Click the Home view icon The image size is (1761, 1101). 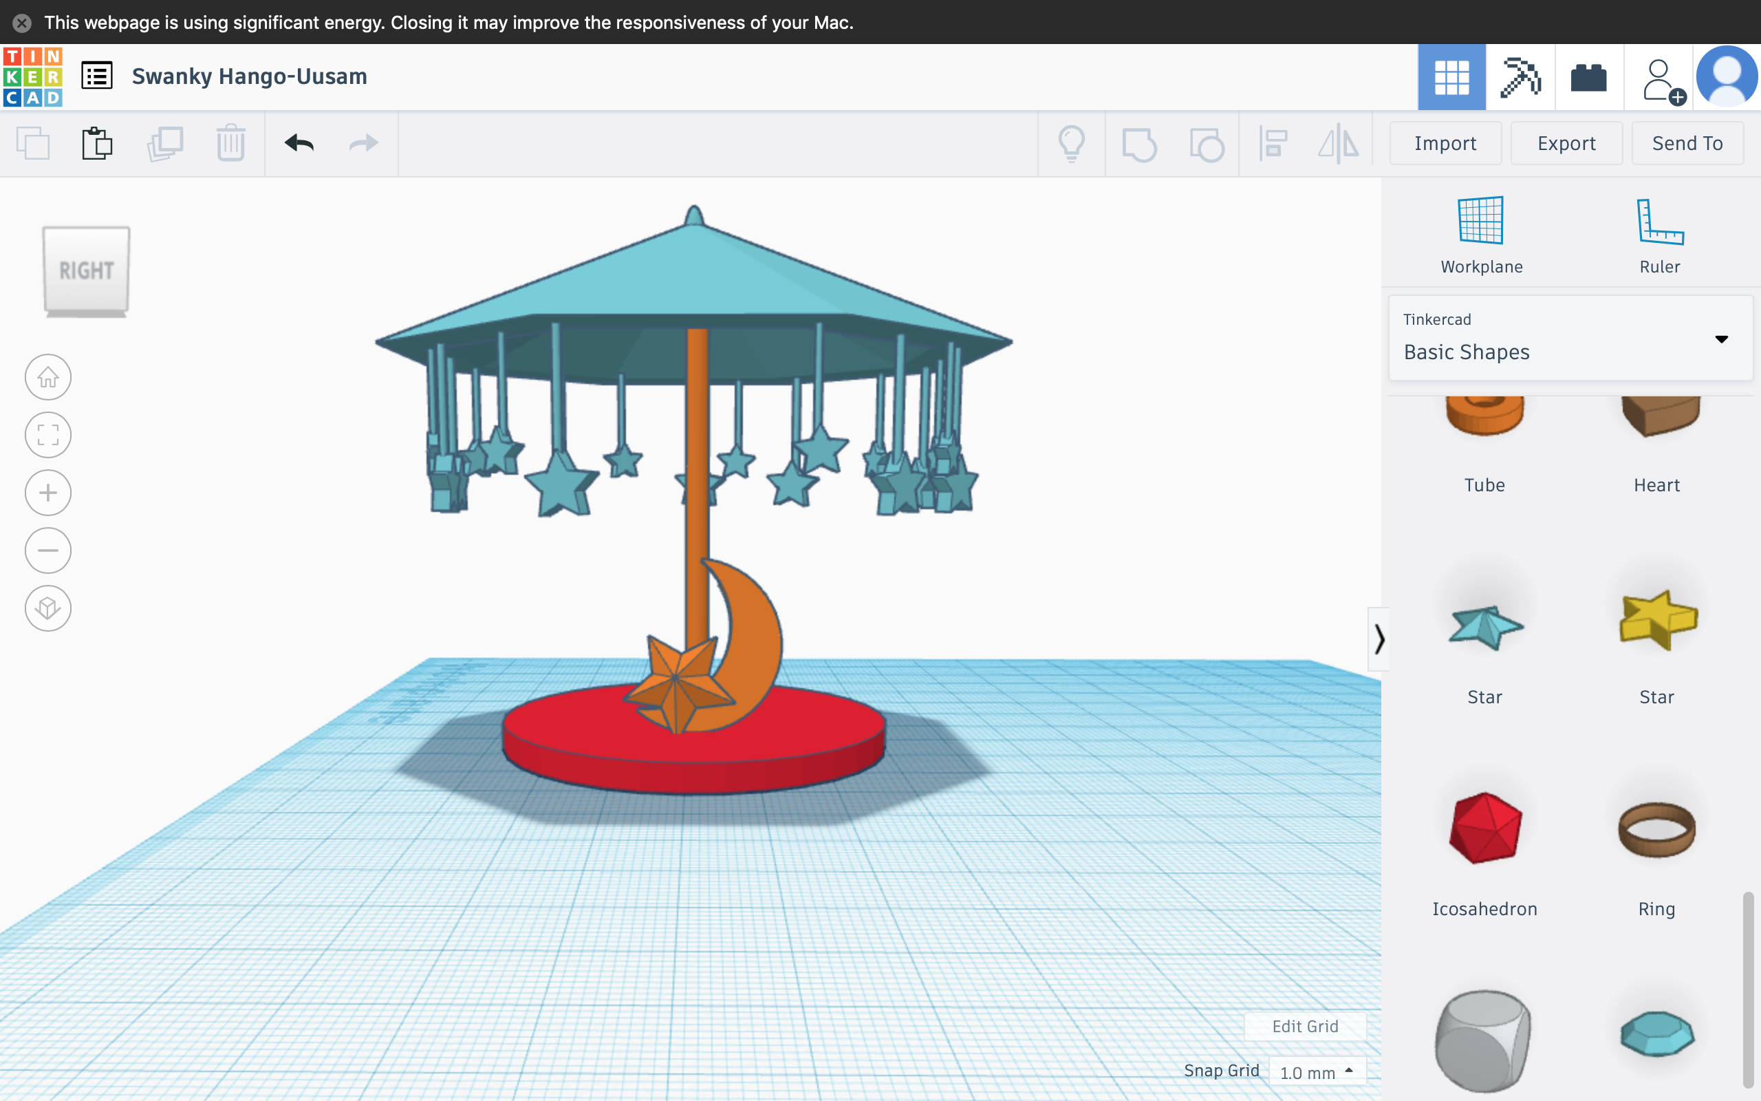(x=48, y=376)
